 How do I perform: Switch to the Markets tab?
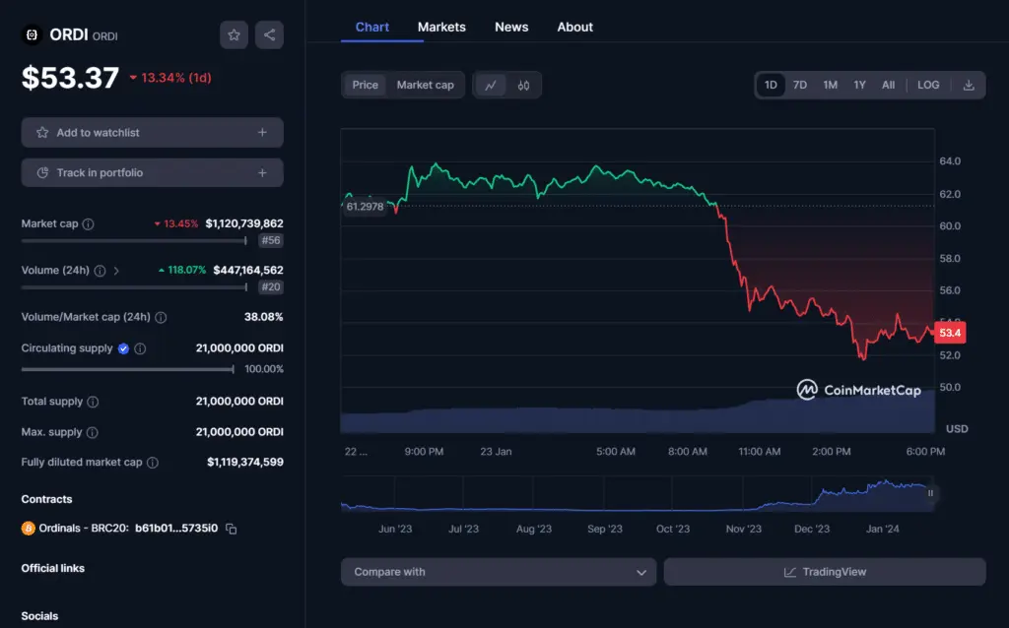click(x=441, y=27)
